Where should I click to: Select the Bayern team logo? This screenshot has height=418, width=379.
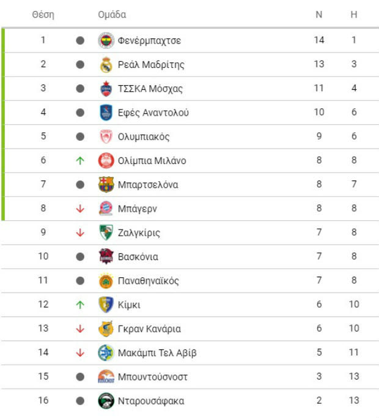pos(106,209)
